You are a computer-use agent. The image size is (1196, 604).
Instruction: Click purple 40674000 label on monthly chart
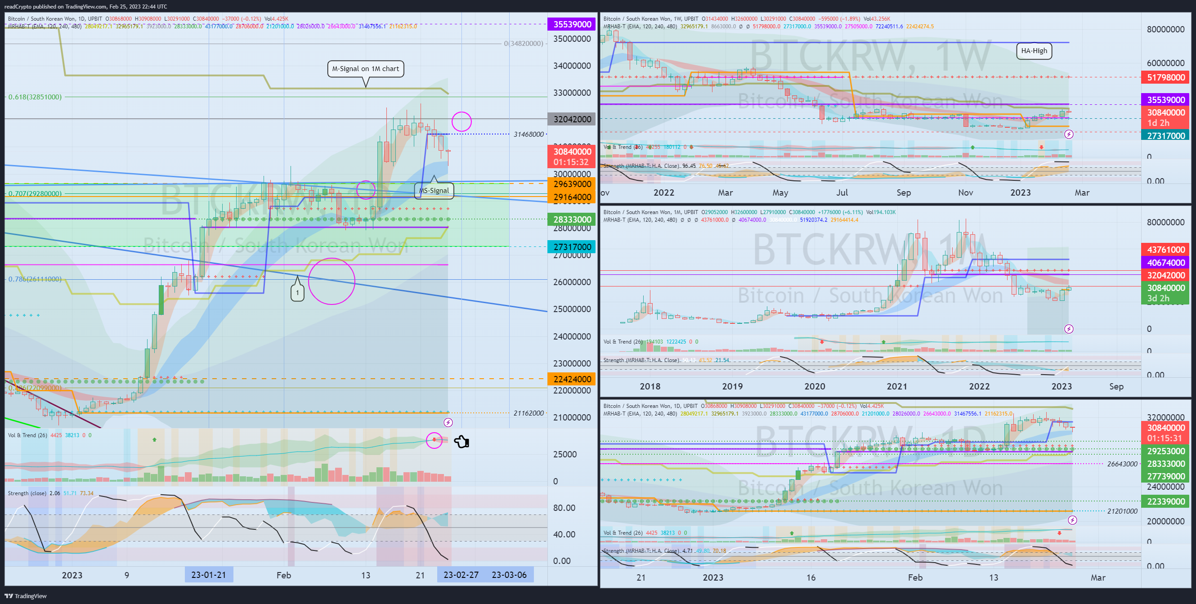(1166, 262)
